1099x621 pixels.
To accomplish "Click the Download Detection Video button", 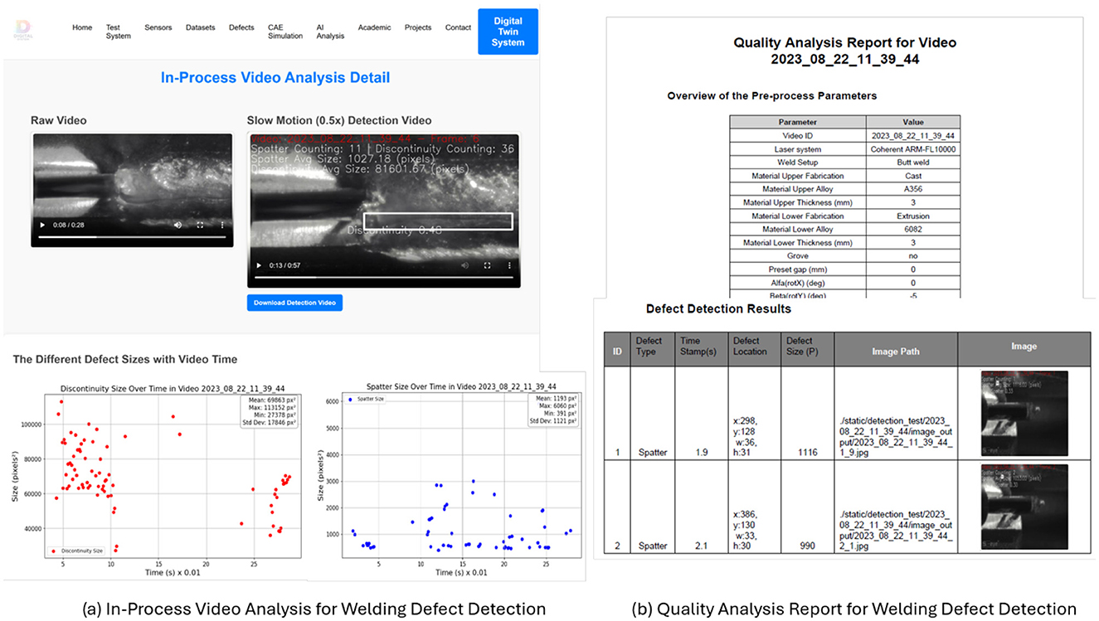I will [x=294, y=303].
